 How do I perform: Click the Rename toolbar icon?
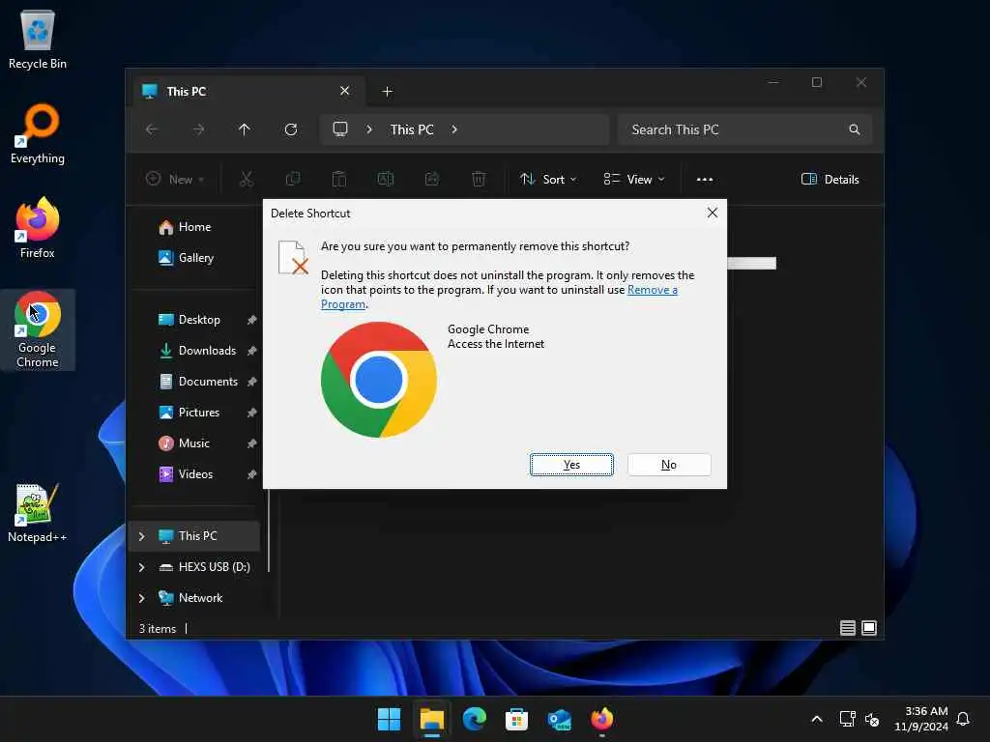point(386,179)
